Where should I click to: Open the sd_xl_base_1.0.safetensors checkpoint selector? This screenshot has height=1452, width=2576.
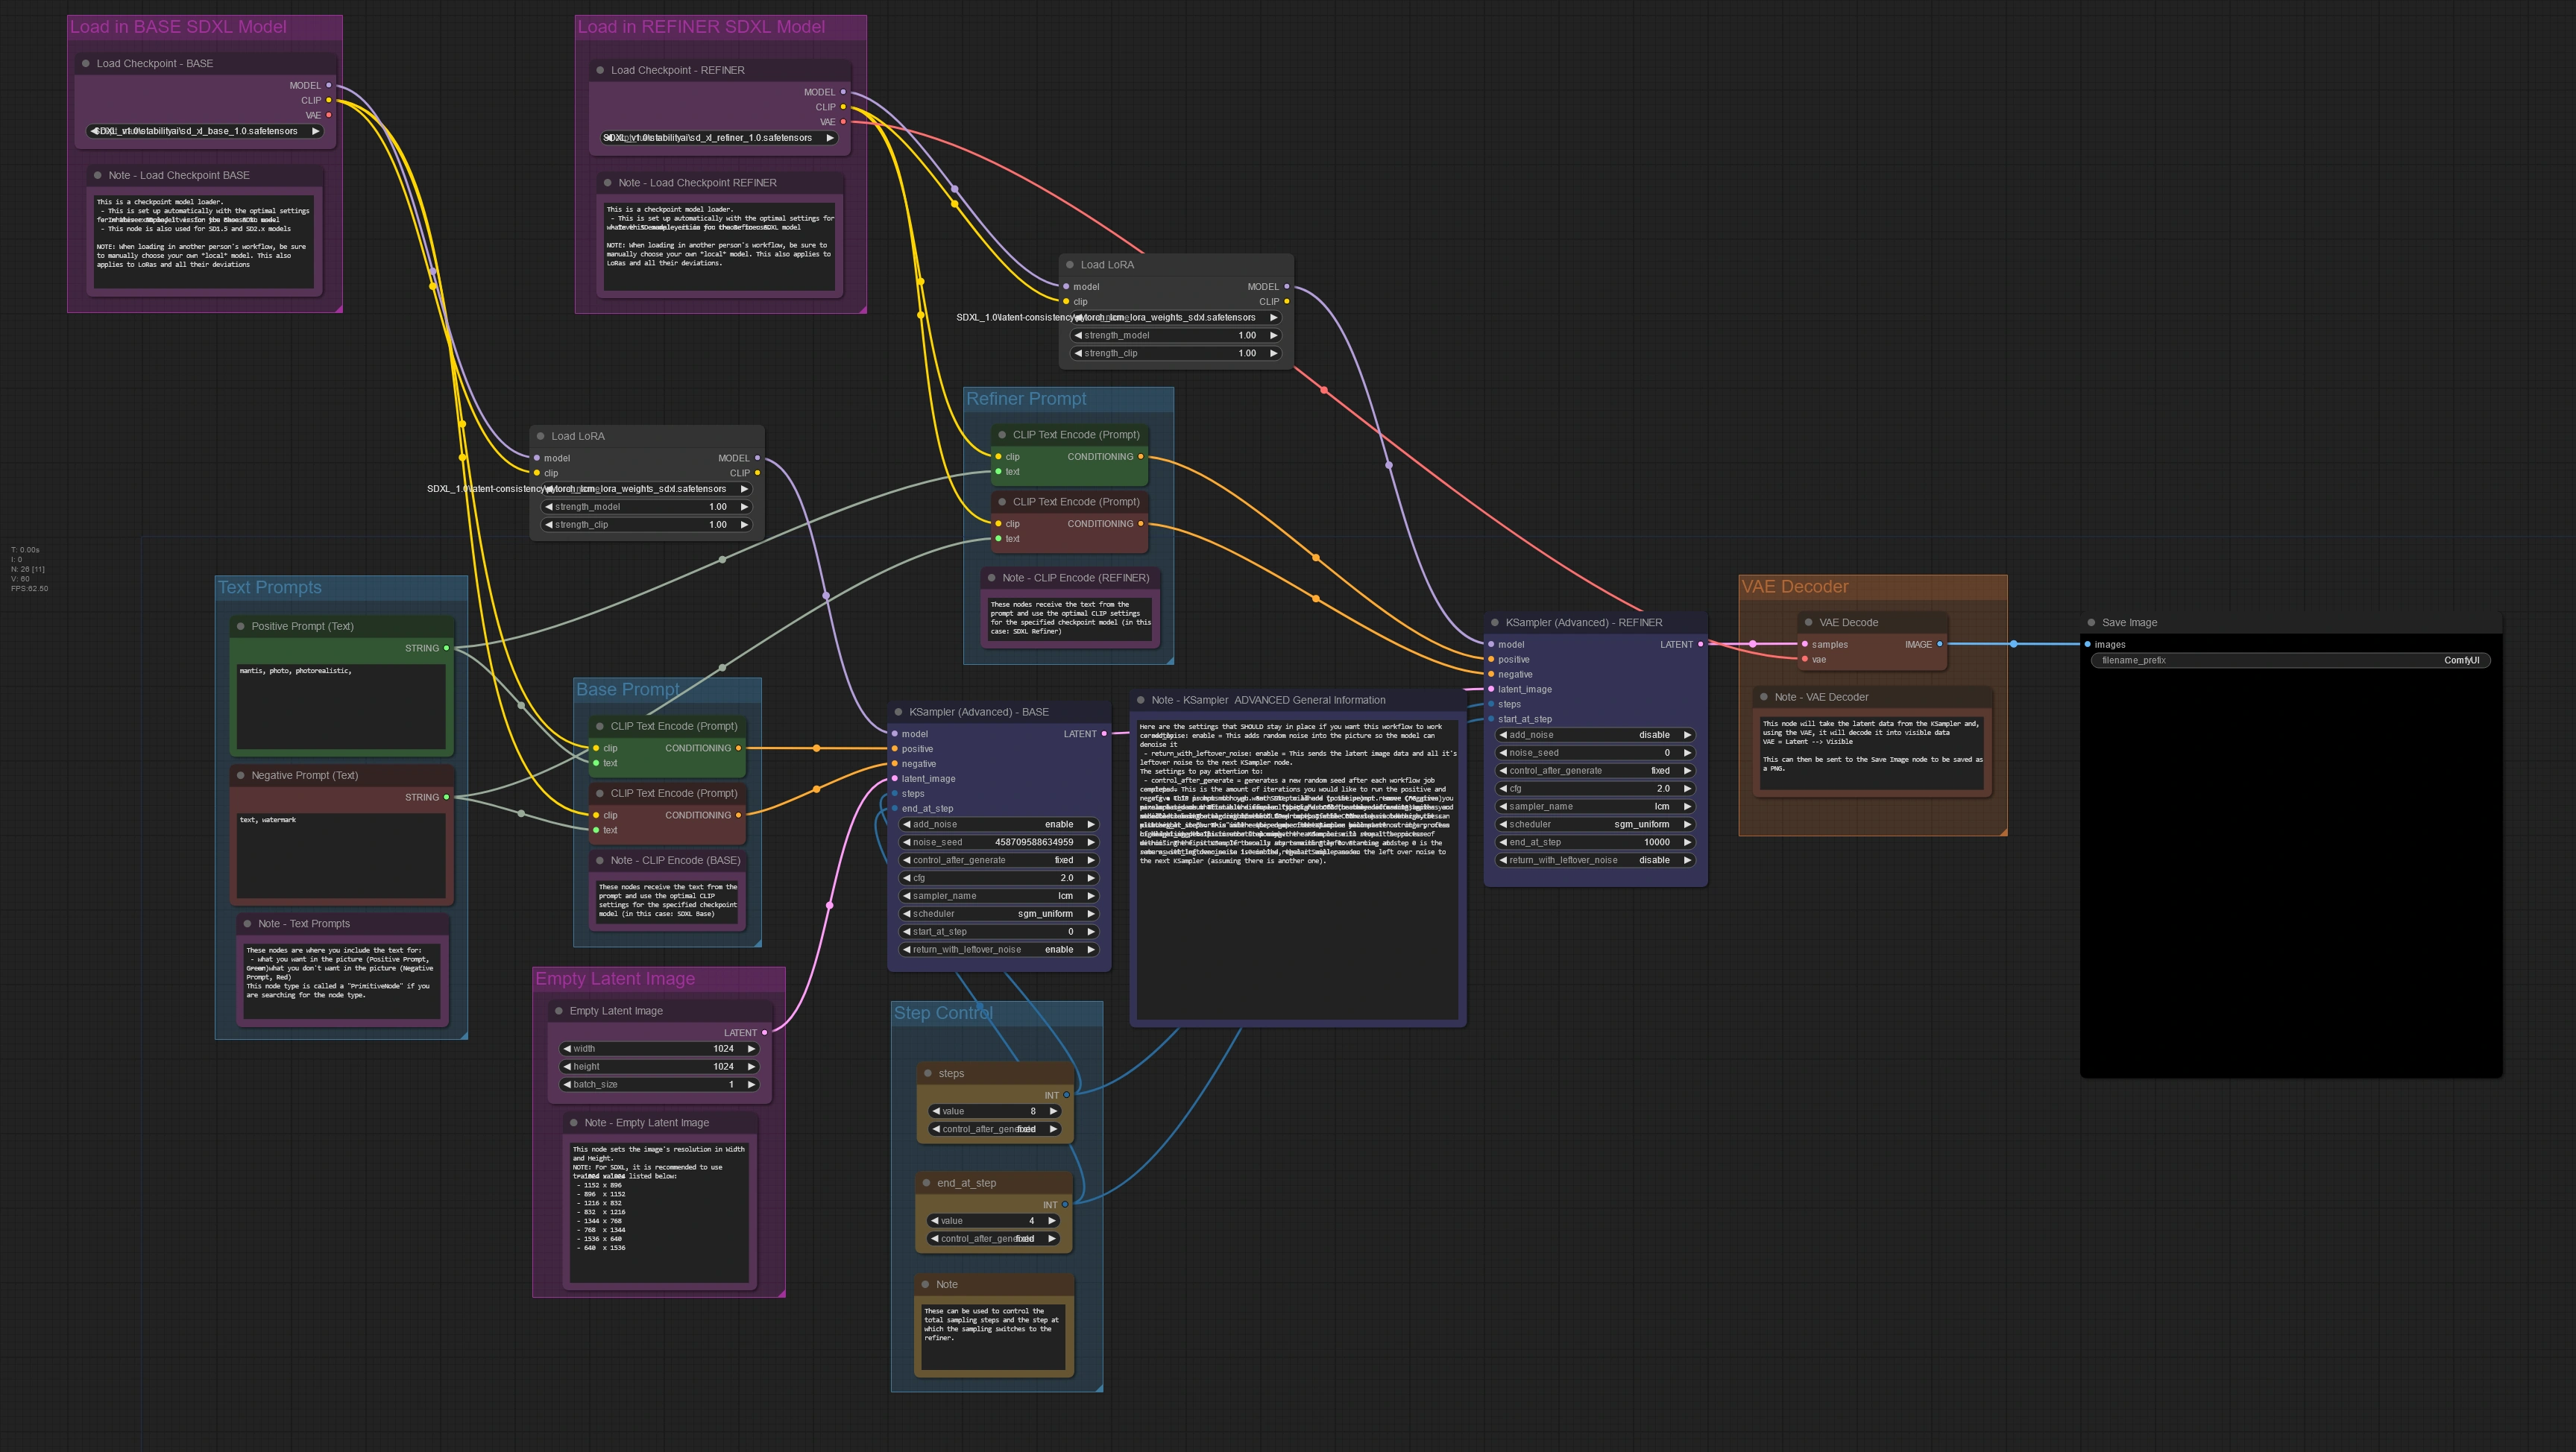[x=205, y=131]
